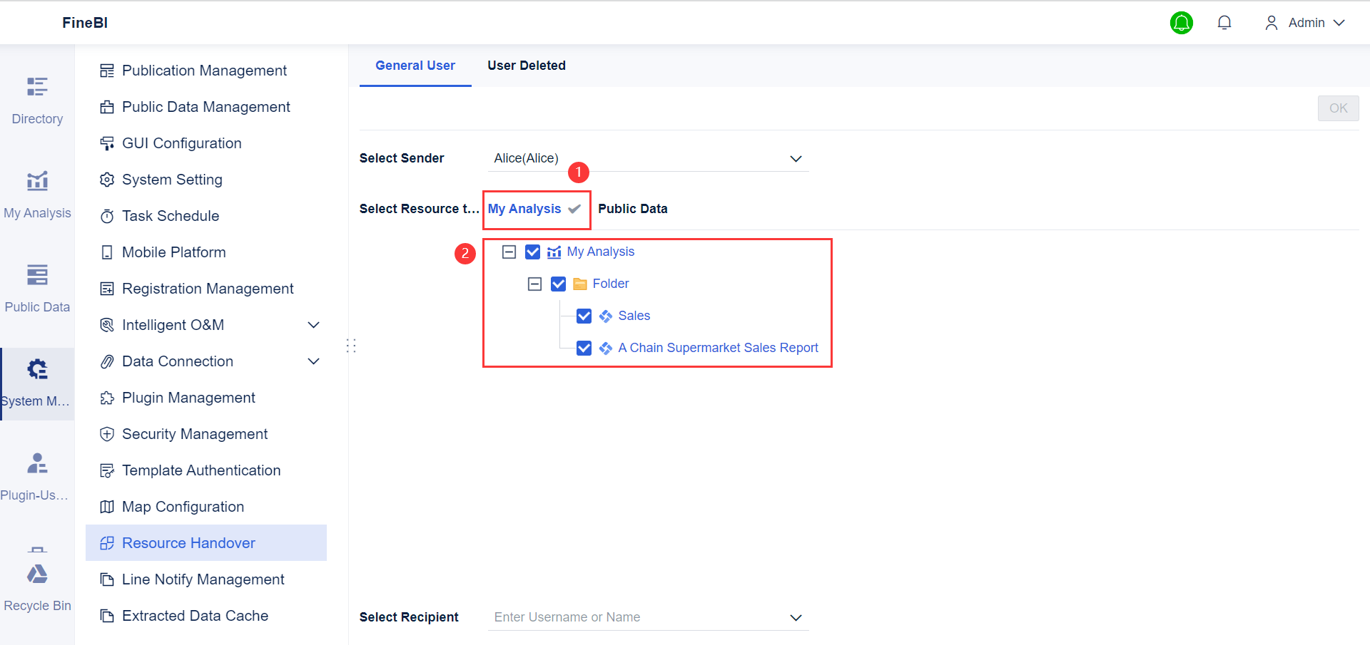Toggle the Folder checkbox
Screen dimensions: 1370x645
pos(558,284)
